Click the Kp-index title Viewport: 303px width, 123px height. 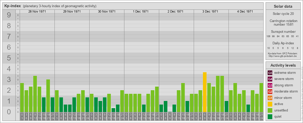[x=13, y=6]
